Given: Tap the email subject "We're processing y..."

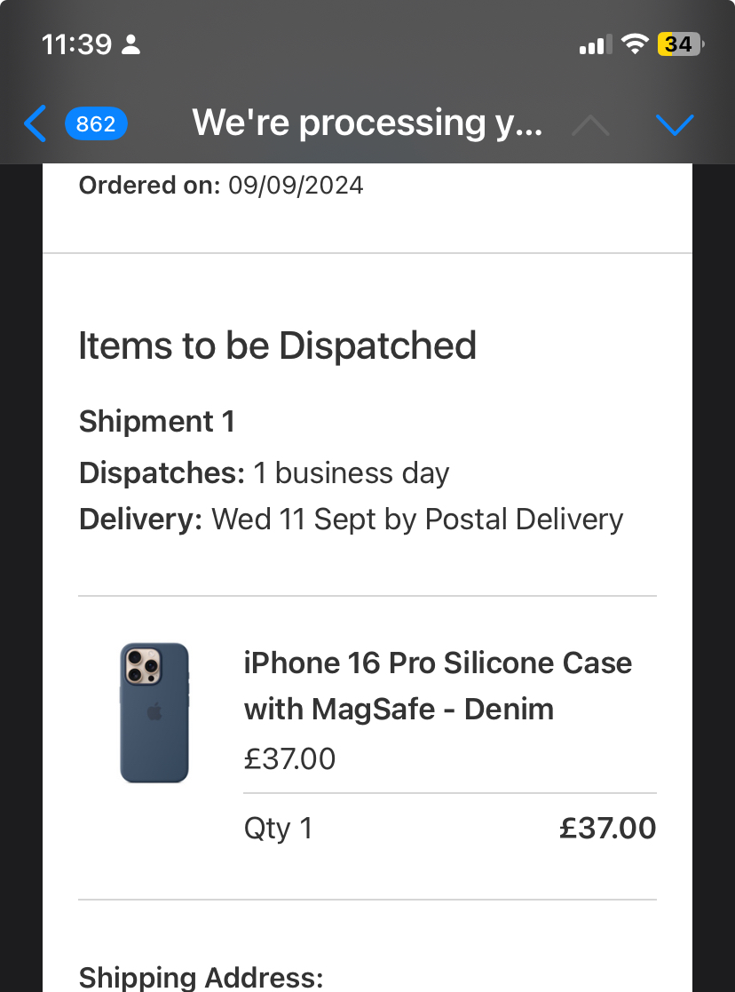Looking at the screenshot, I should click(367, 123).
